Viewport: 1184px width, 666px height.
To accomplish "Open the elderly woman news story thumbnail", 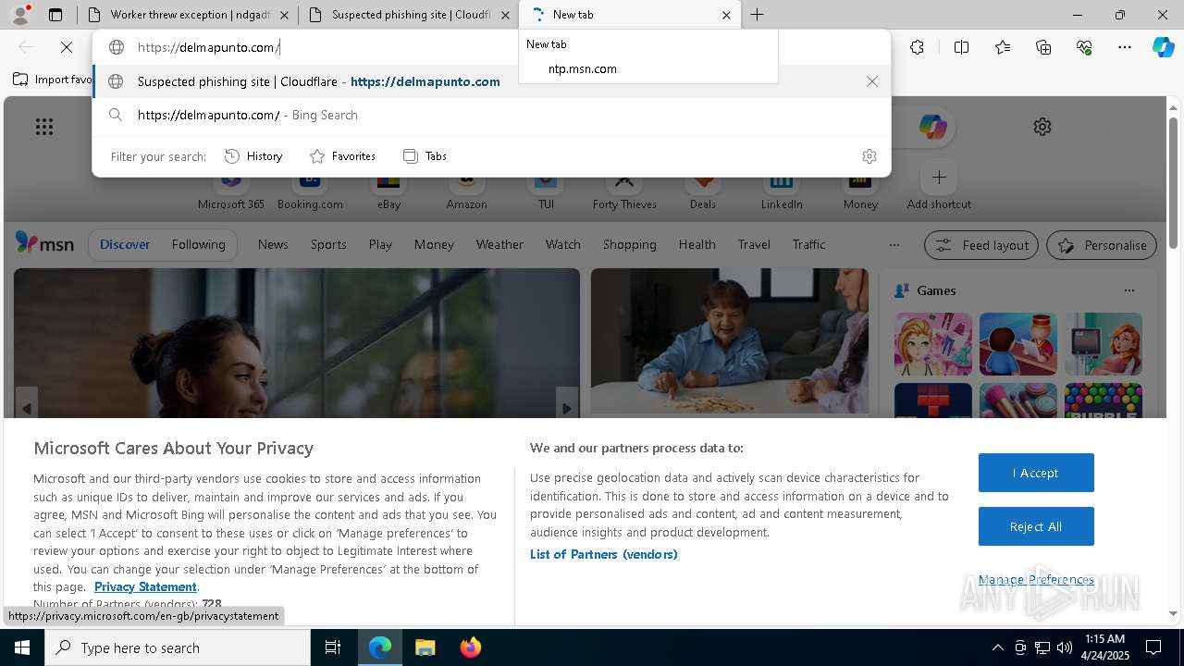I will pos(730,341).
